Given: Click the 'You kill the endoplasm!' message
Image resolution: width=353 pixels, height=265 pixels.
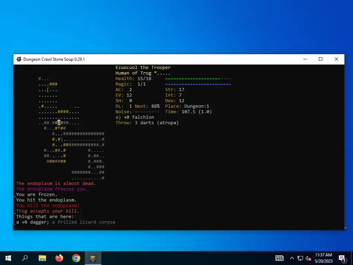Looking at the screenshot, I should click(x=48, y=206).
